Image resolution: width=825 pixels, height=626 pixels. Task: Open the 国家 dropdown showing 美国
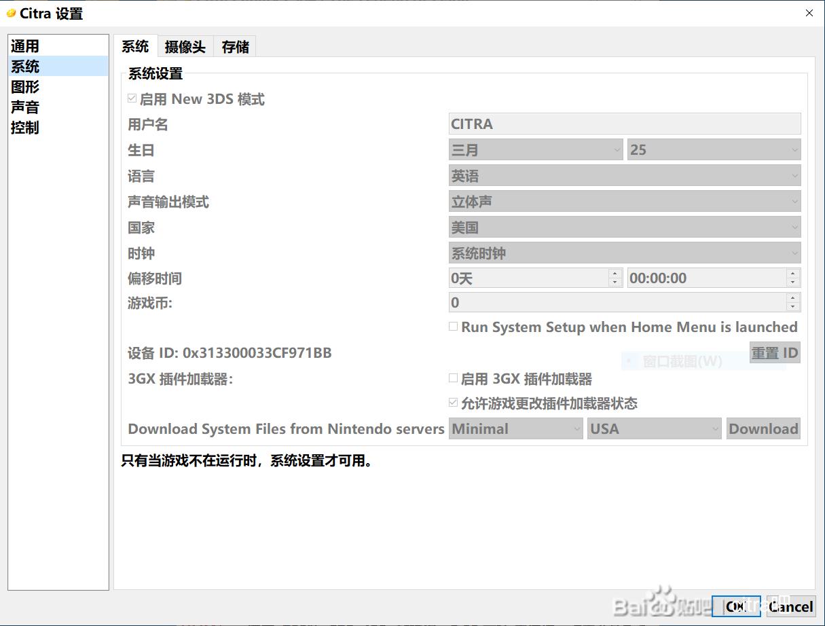625,227
